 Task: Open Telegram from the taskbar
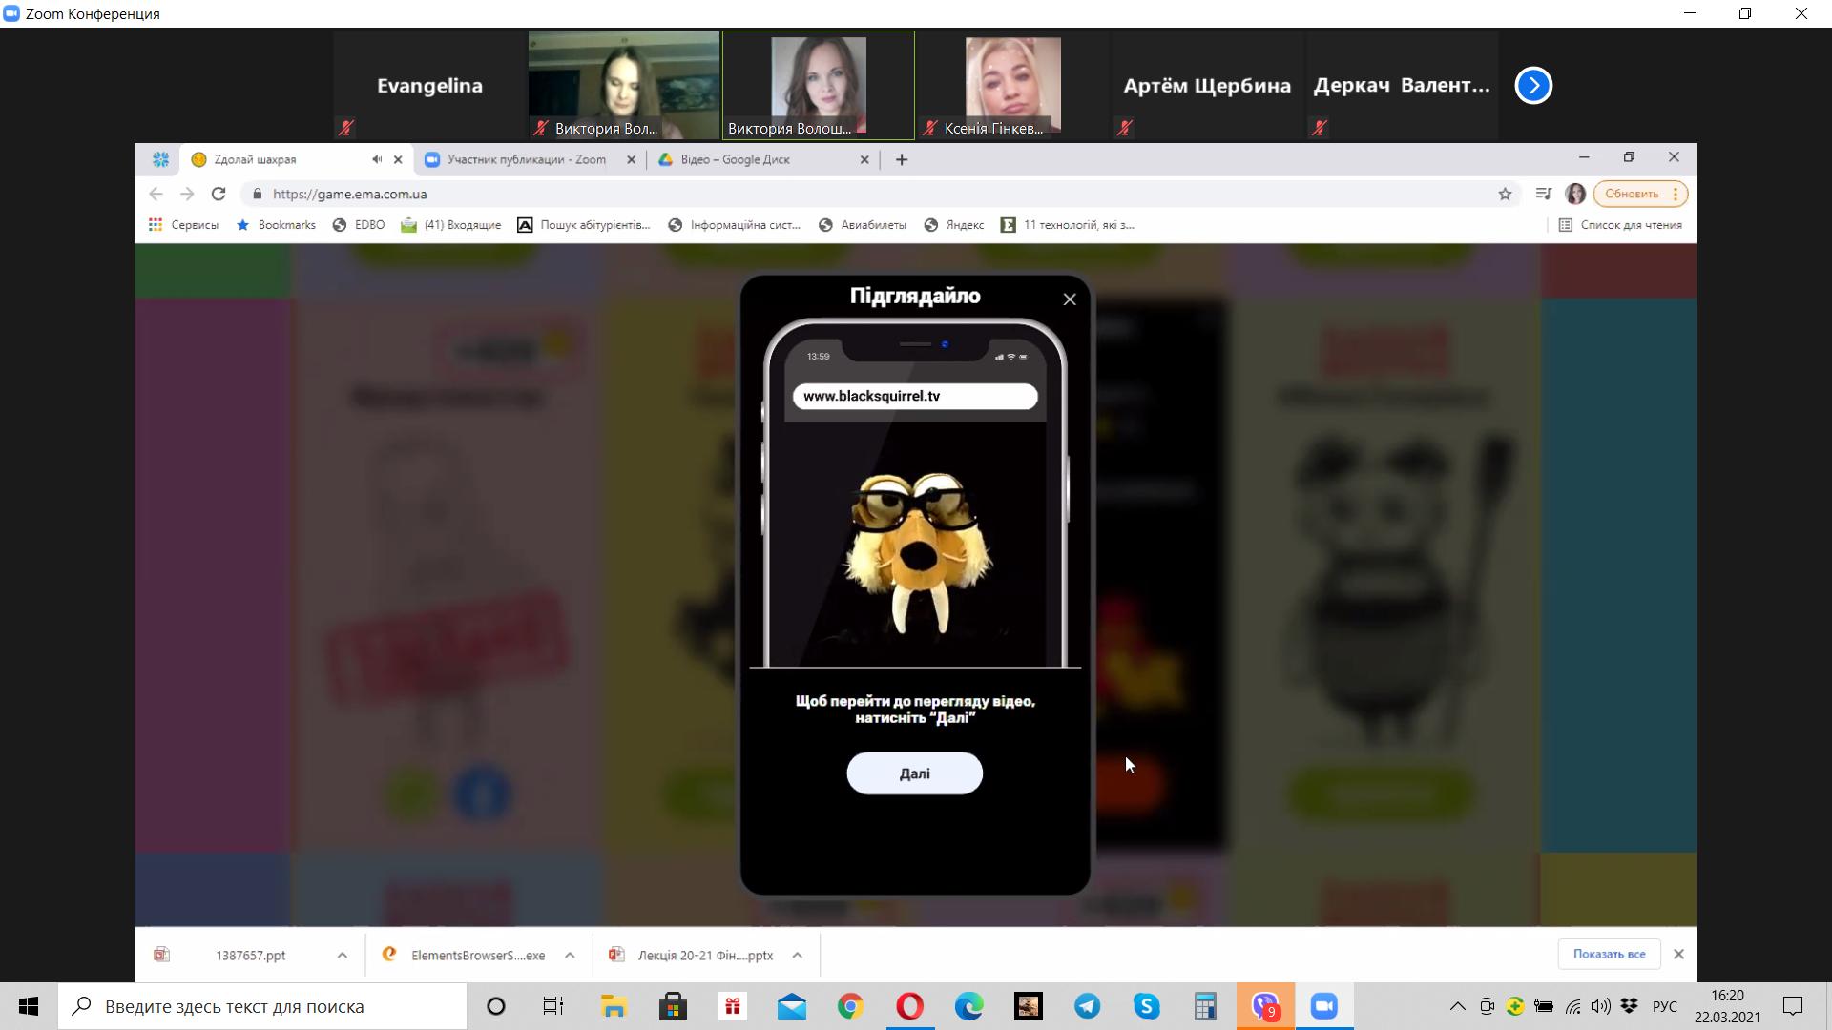(1087, 1006)
